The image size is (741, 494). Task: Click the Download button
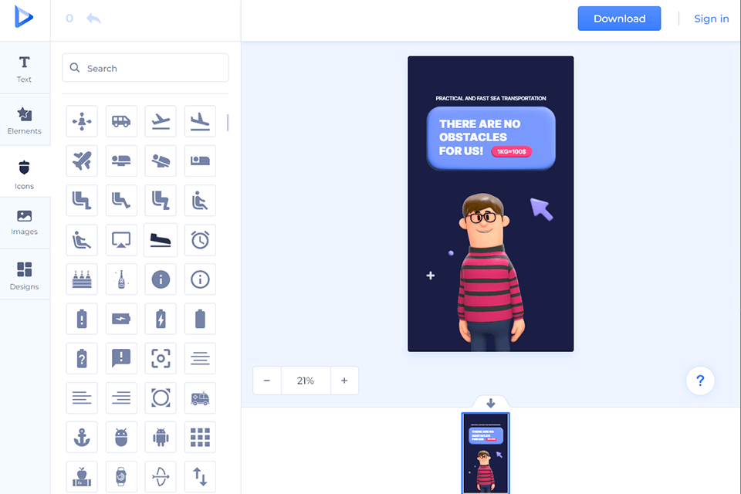pyautogui.click(x=619, y=19)
